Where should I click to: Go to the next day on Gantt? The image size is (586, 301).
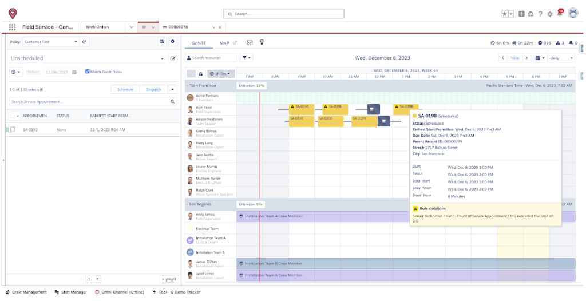526,58
